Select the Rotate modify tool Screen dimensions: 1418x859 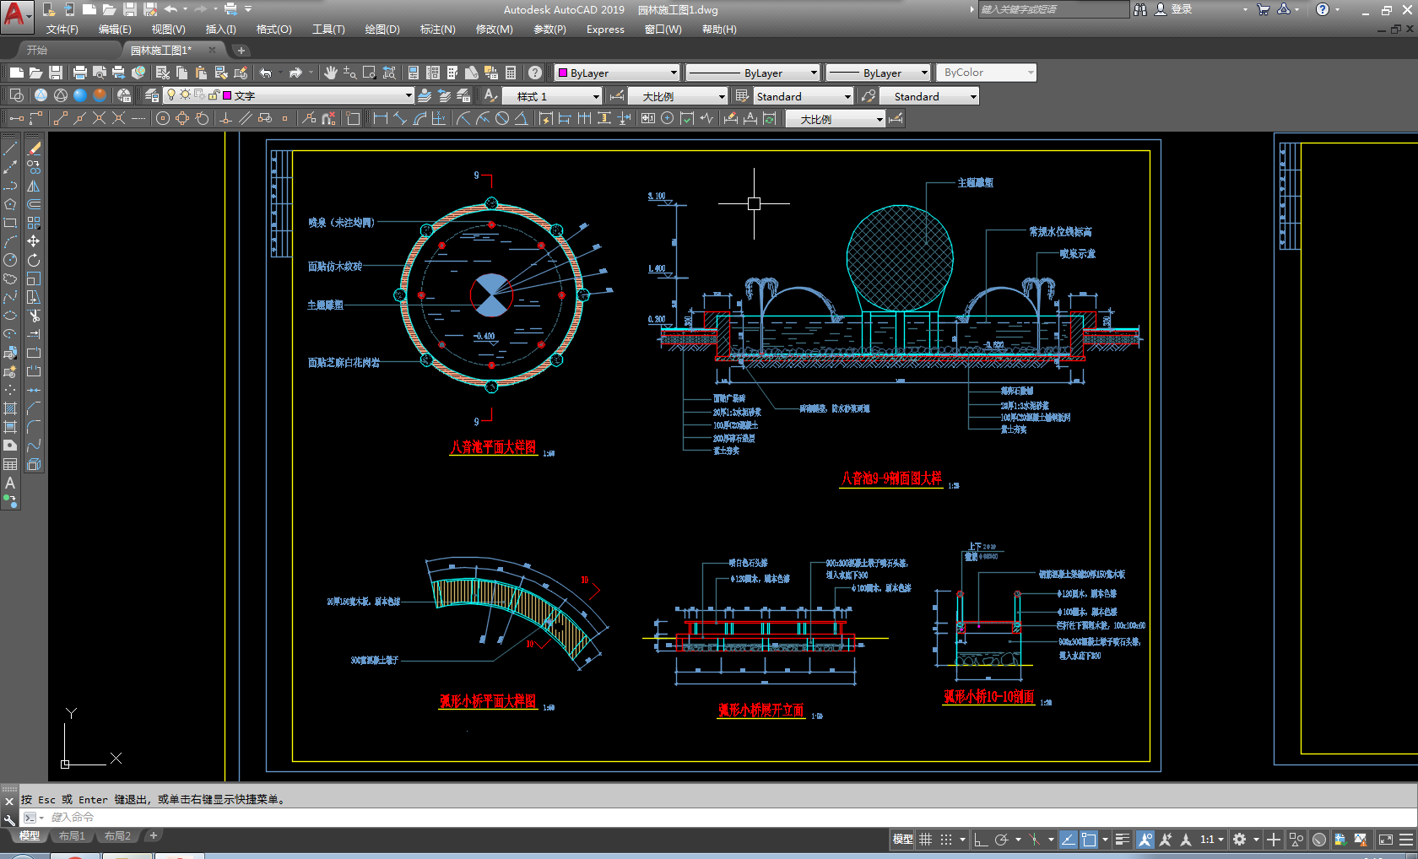pyautogui.click(x=34, y=260)
